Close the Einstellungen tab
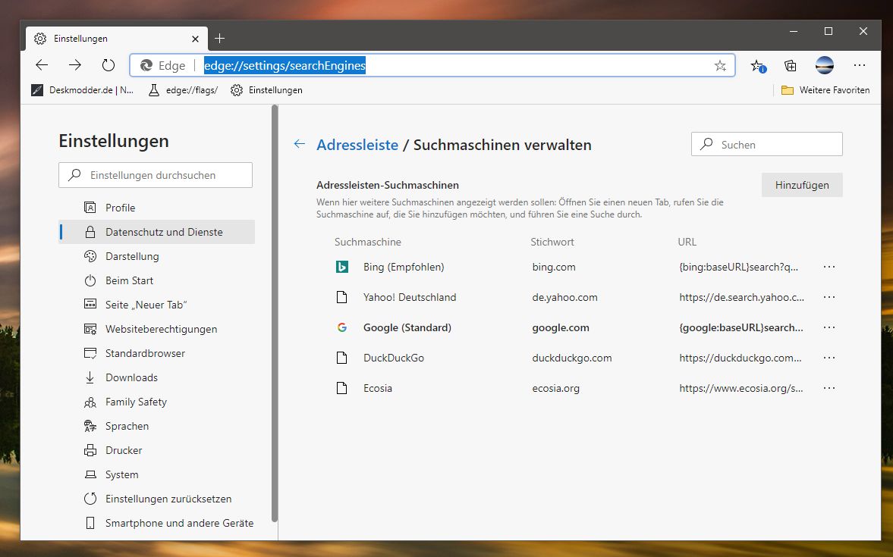 click(x=195, y=39)
